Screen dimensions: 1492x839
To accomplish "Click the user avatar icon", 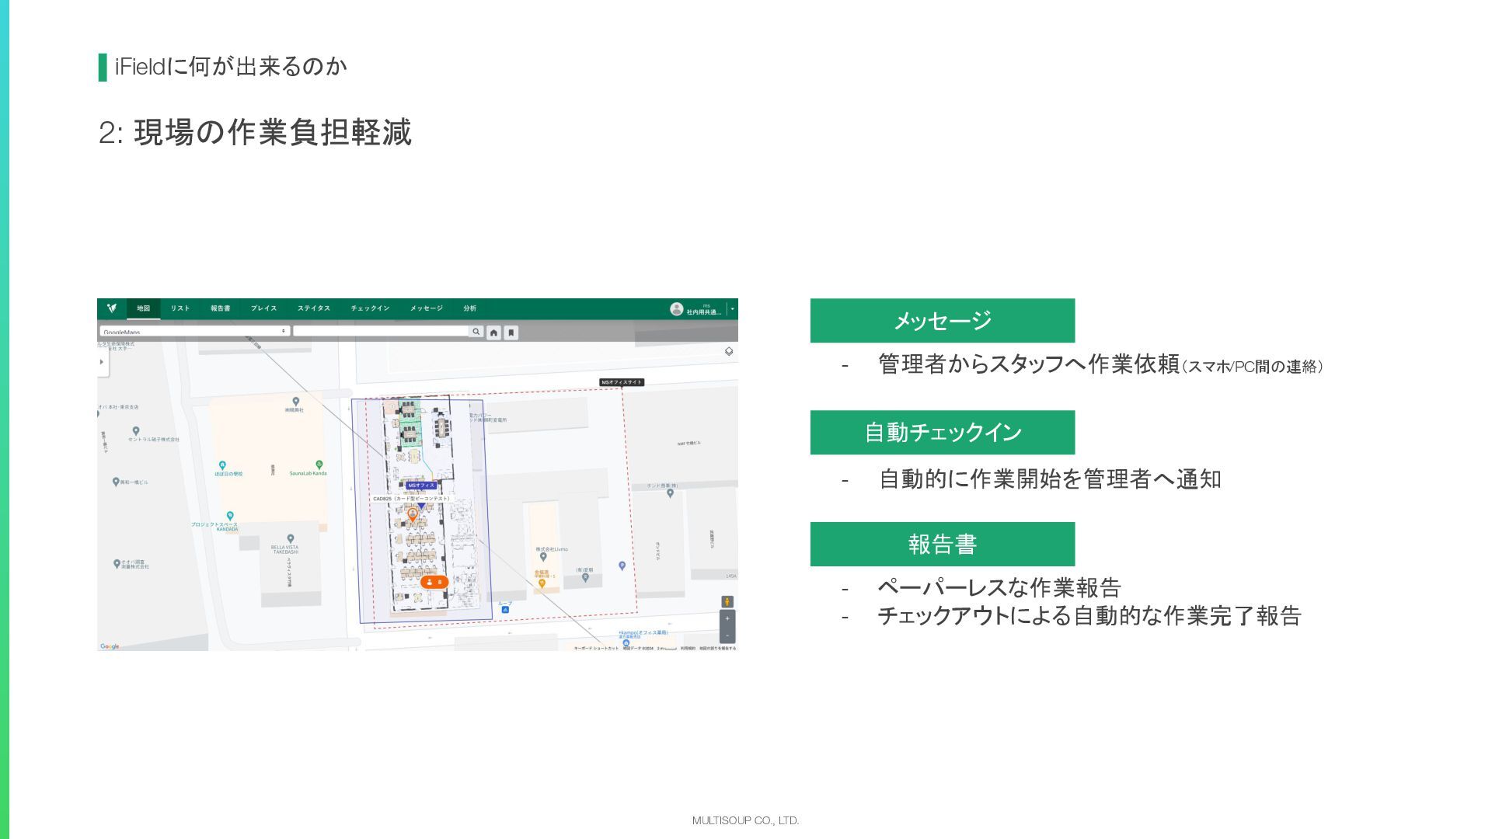I will (676, 309).
